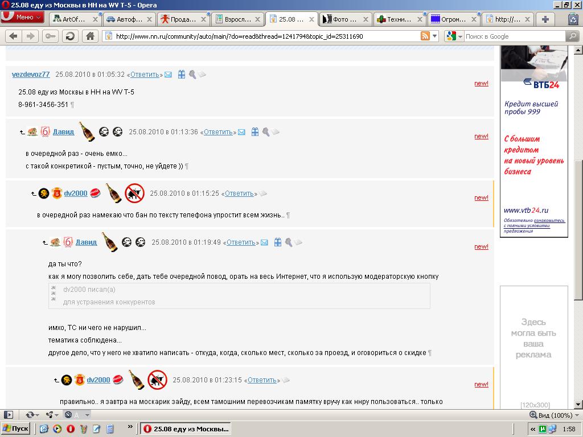Reply to Давид's 01:19:49 post
The image size is (583, 437).
(x=241, y=242)
